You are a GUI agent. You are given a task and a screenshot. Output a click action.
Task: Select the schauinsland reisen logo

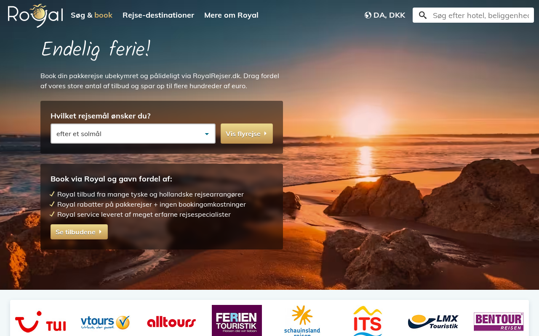[302, 320]
